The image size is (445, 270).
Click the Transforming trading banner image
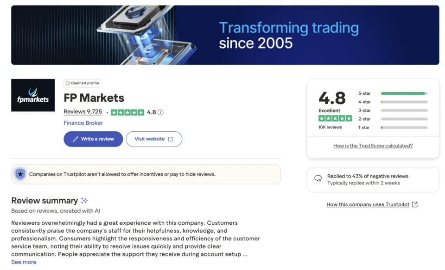pyautogui.click(x=225, y=35)
